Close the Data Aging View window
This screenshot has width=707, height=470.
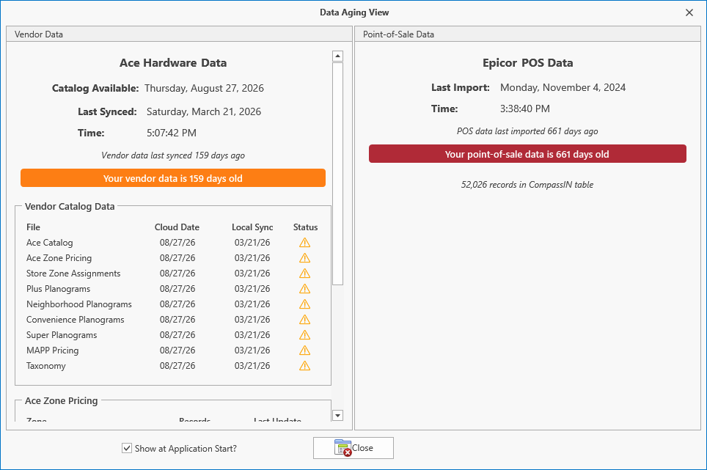689,12
